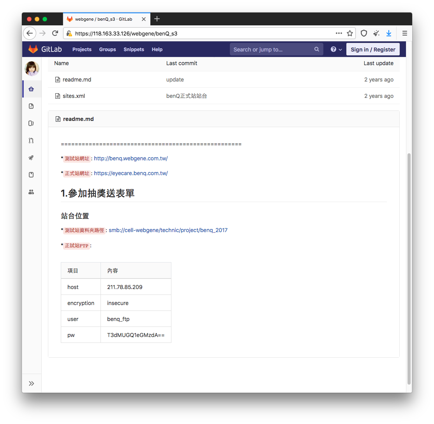Open a new tab with plus button

[157, 19]
